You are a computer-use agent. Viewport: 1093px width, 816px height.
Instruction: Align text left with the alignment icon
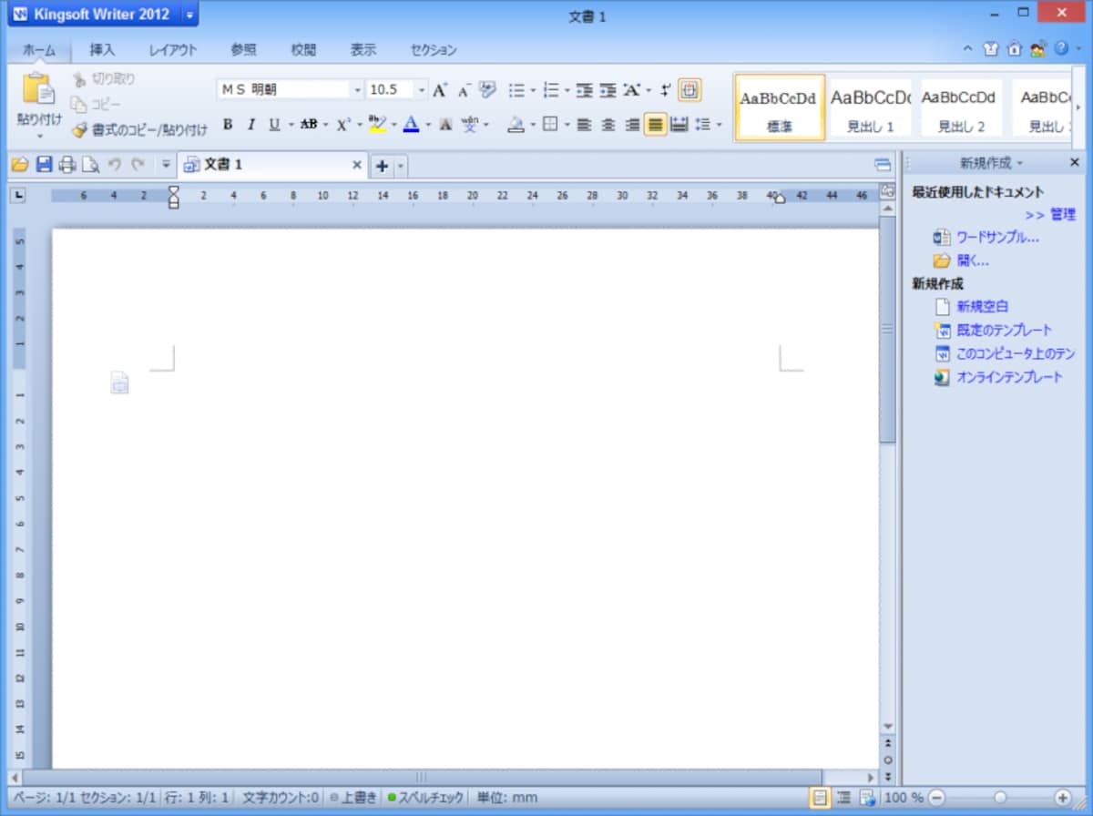click(585, 124)
